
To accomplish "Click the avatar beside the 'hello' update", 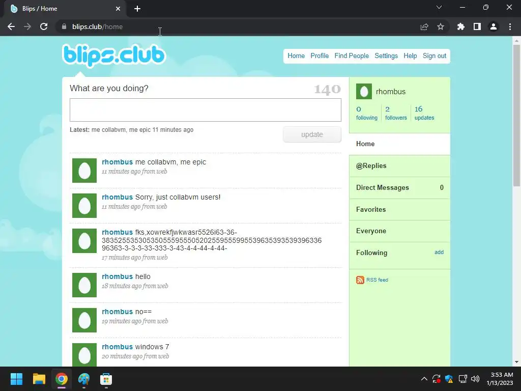I will pos(84,285).
